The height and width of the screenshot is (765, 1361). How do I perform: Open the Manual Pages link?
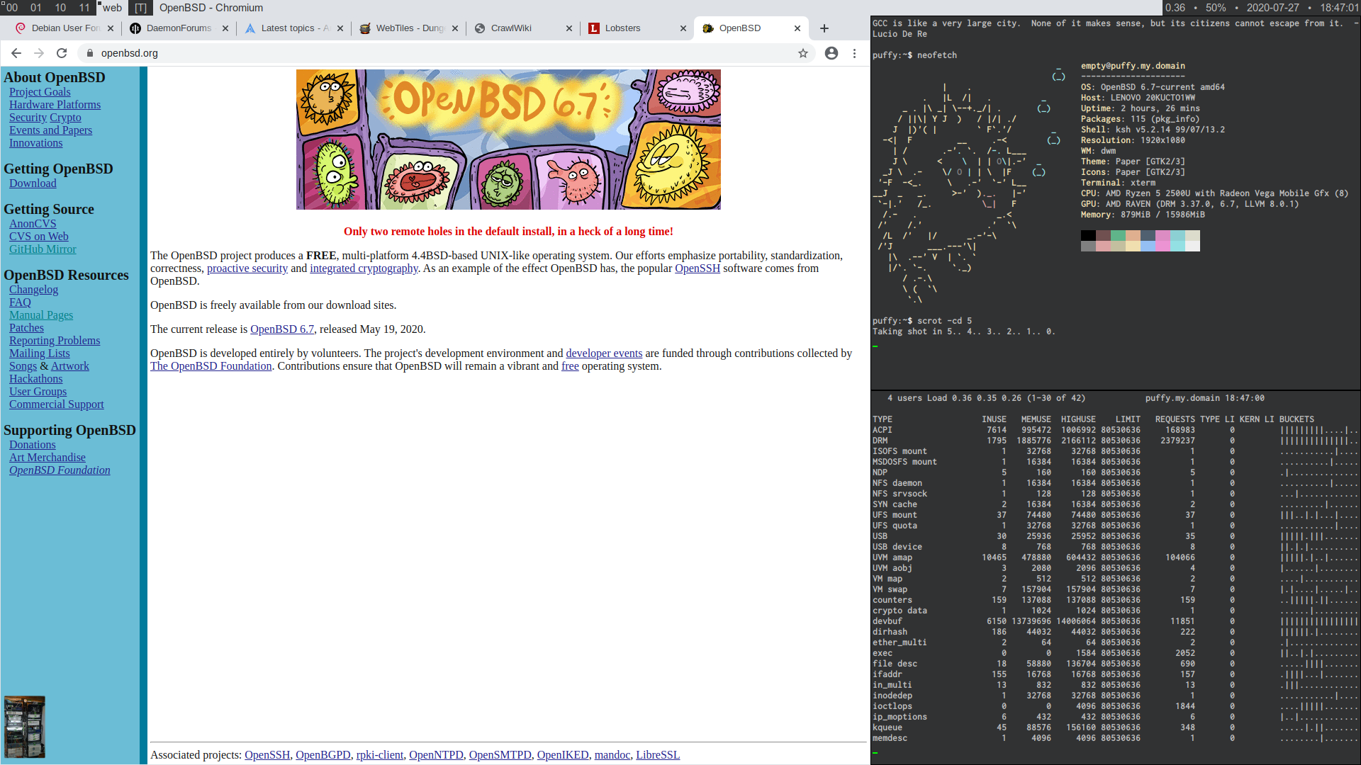[x=41, y=315]
